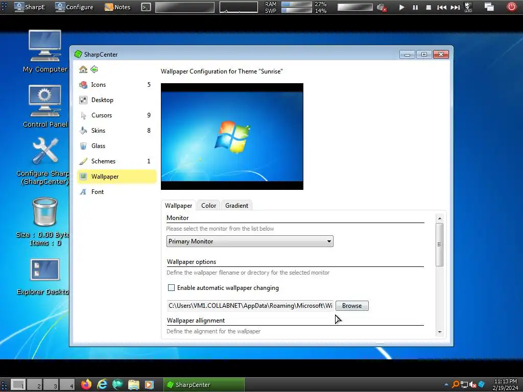Maximize the SharpCenter window
The image size is (523, 392).
click(424, 55)
